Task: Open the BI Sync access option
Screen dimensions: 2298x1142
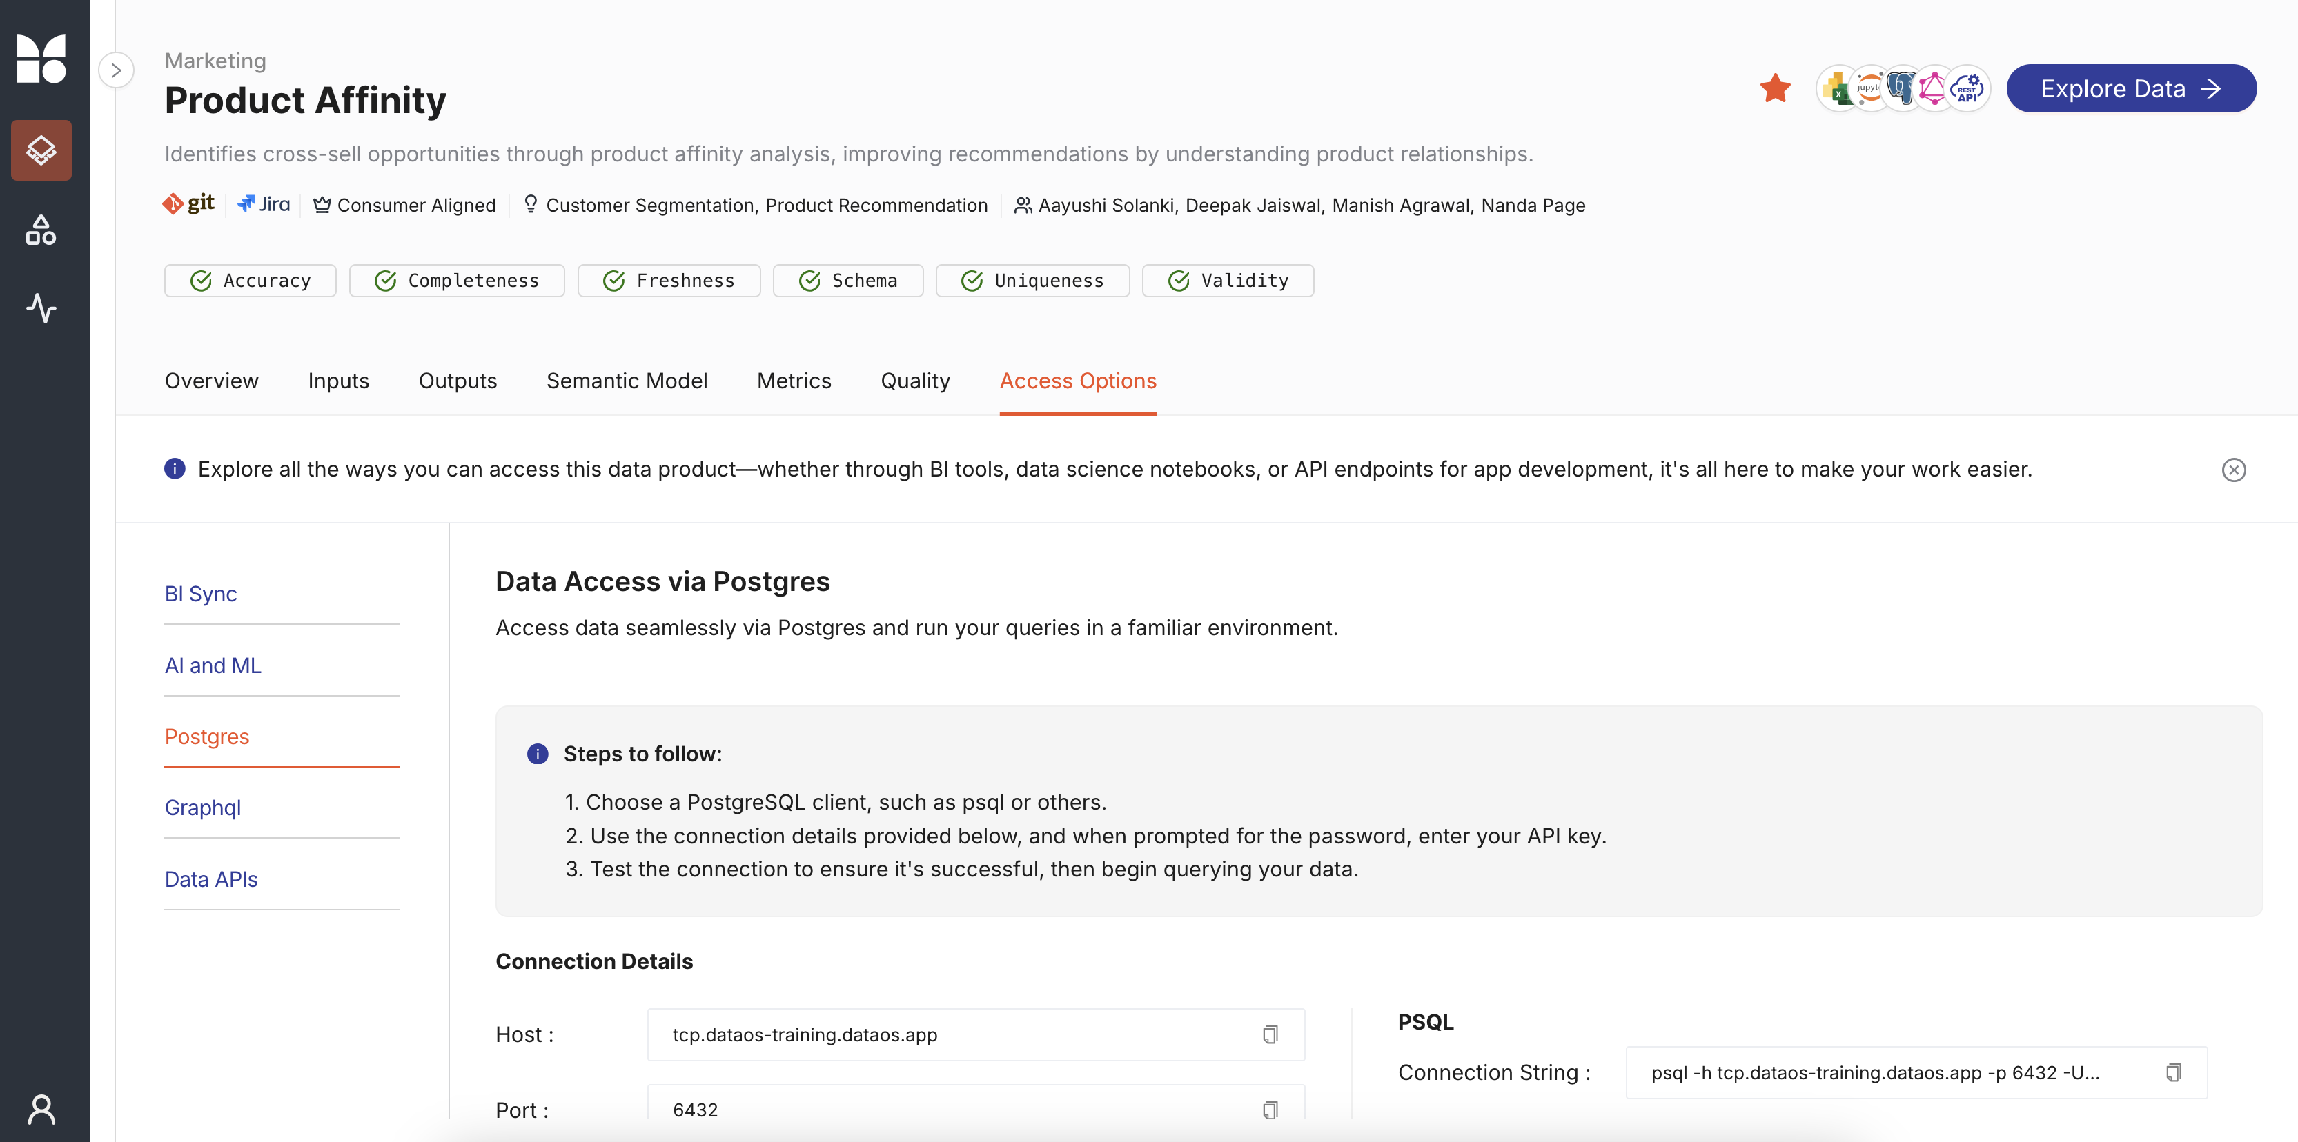Action: (201, 594)
